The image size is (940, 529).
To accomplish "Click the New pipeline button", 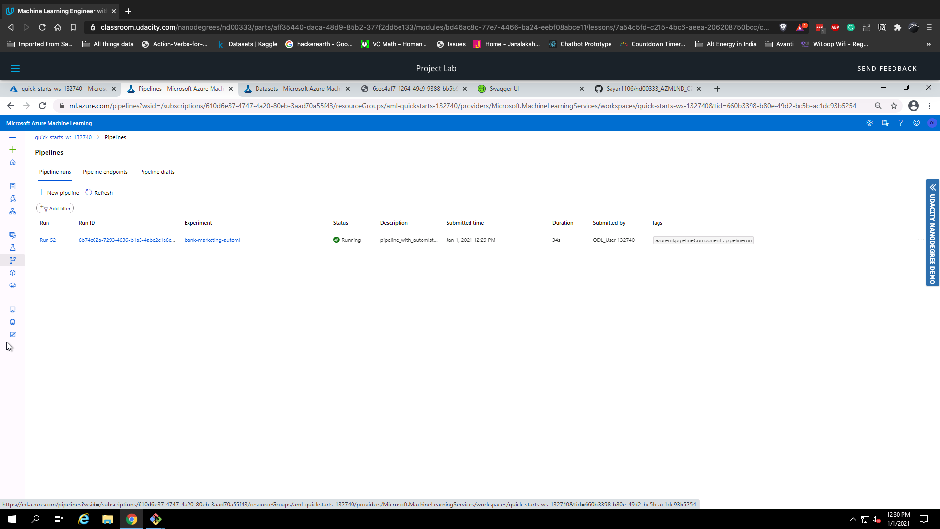I will click(58, 193).
